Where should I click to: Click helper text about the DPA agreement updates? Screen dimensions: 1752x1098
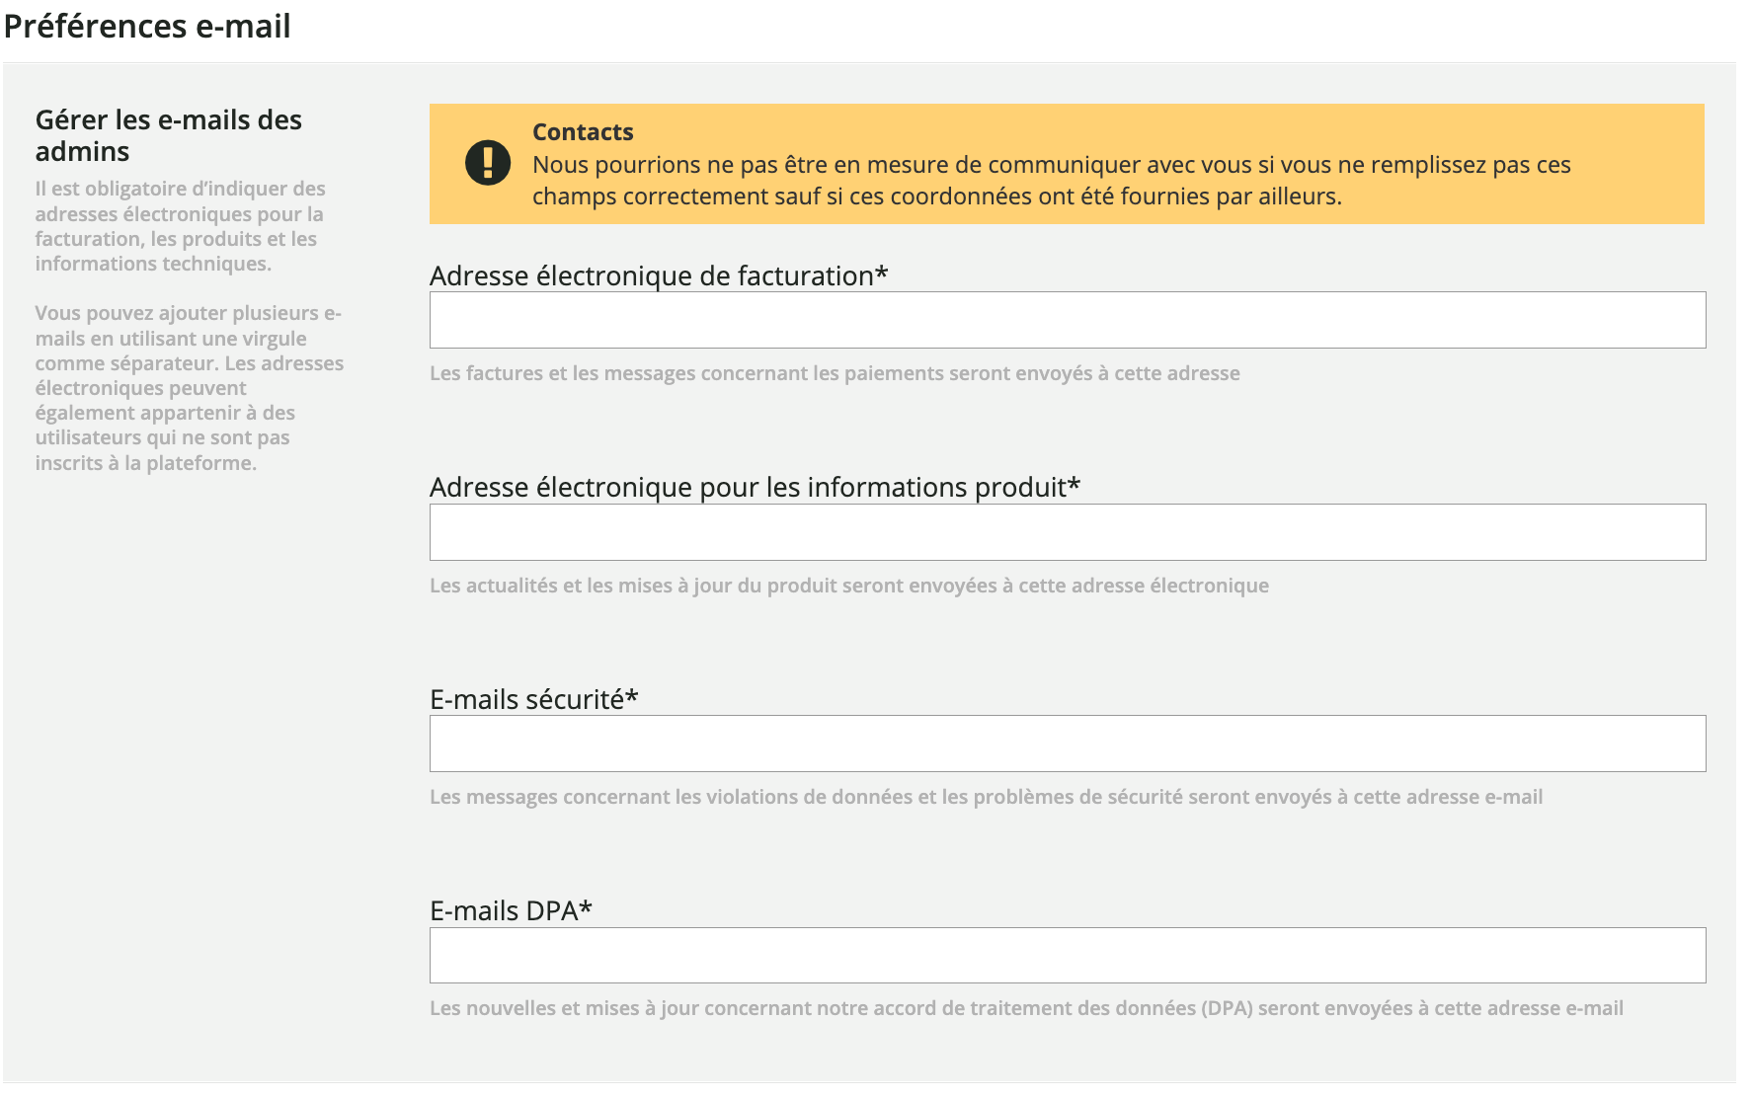coord(1026,1008)
